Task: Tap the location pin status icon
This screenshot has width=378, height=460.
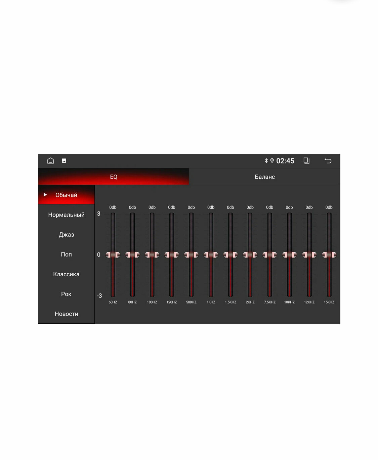Action: pos(272,161)
